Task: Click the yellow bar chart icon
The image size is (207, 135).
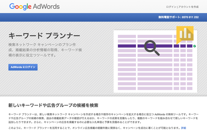Action: tap(185, 34)
